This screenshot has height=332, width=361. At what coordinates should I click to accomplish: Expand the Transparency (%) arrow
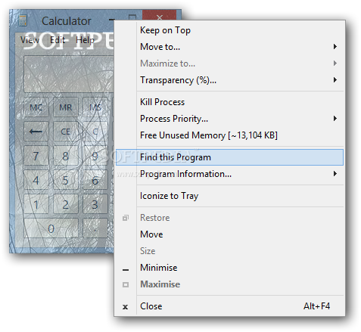coord(335,80)
